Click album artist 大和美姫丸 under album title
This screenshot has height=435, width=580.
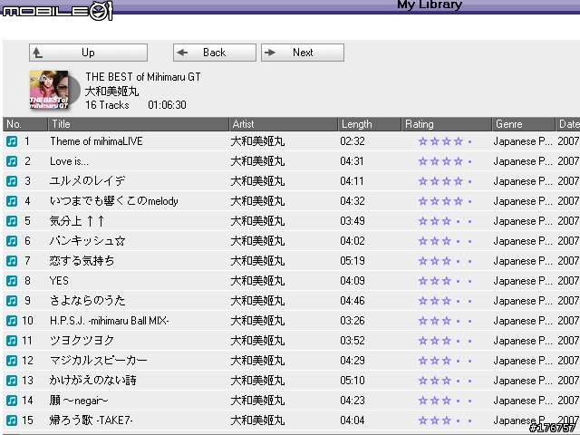click(x=112, y=92)
